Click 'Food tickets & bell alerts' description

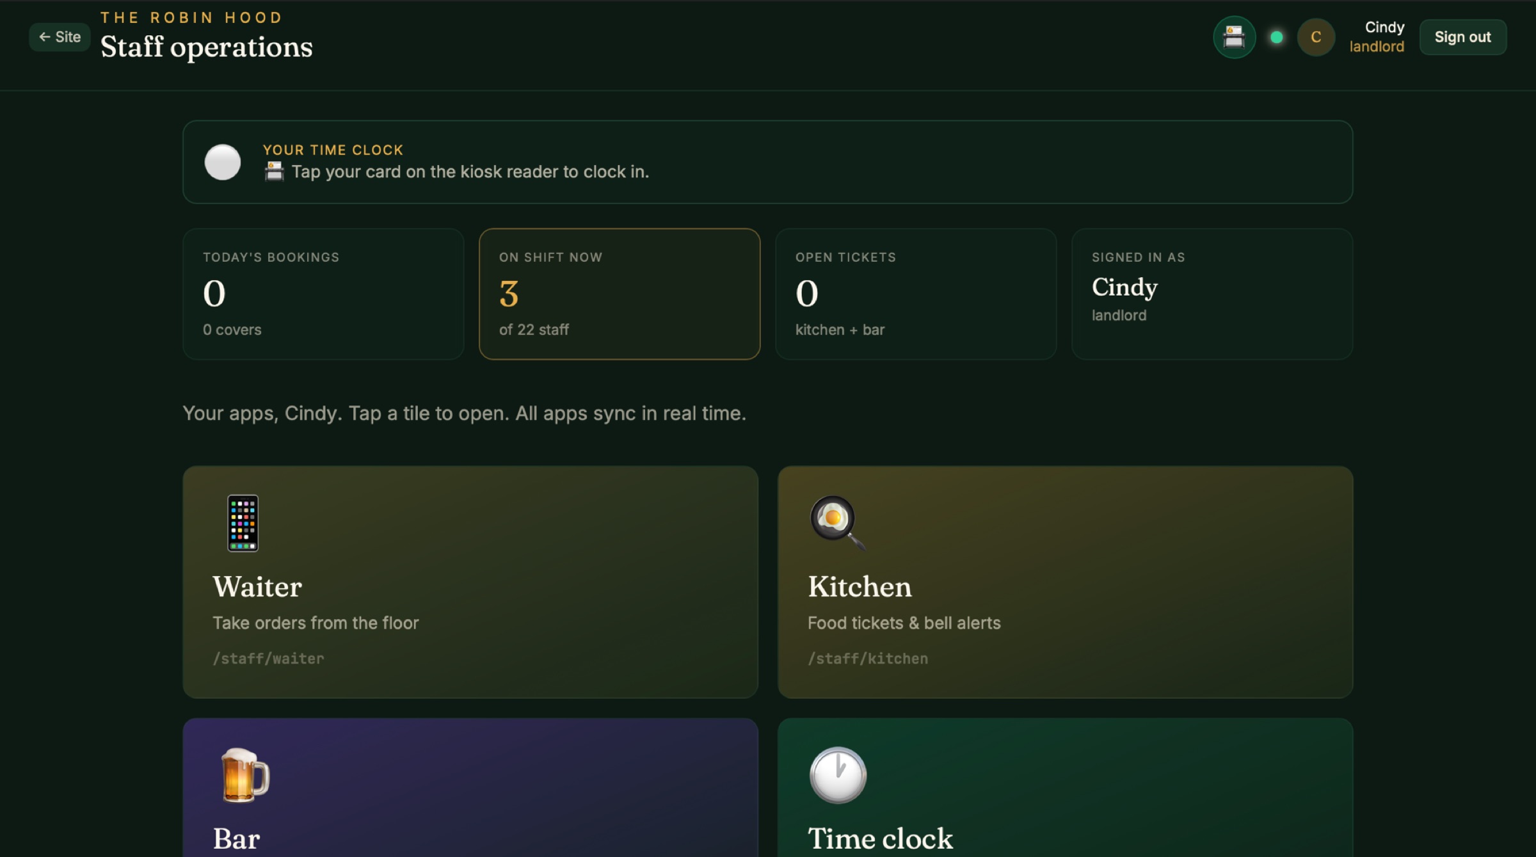(904, 623)
